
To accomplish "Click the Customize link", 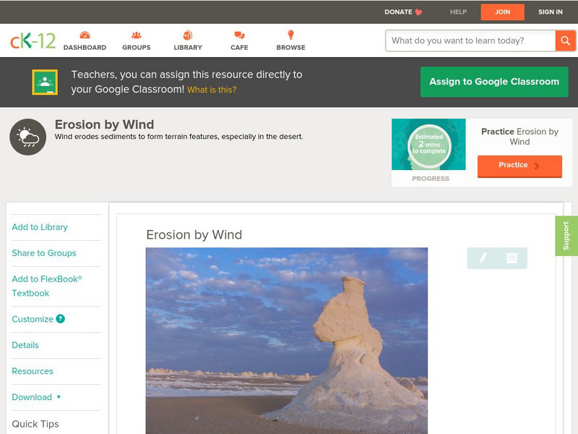I will pyautogui.click(x=33, y=319).
